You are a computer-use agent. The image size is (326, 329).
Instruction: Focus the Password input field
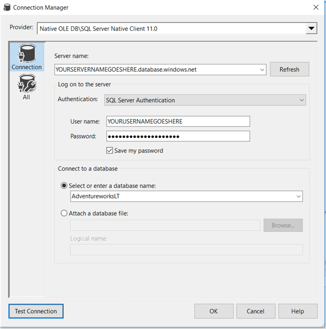[178, 137]
